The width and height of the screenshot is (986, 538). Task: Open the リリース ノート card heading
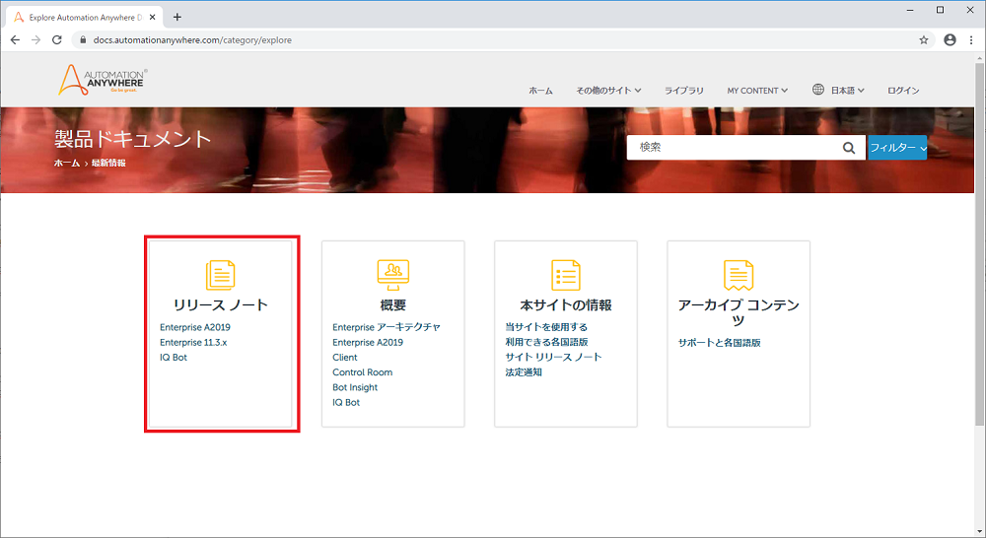(221, 304)
